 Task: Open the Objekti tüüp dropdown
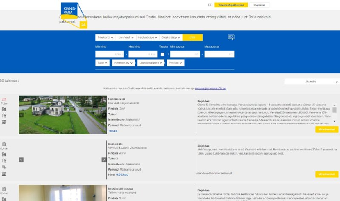point(171,38)
